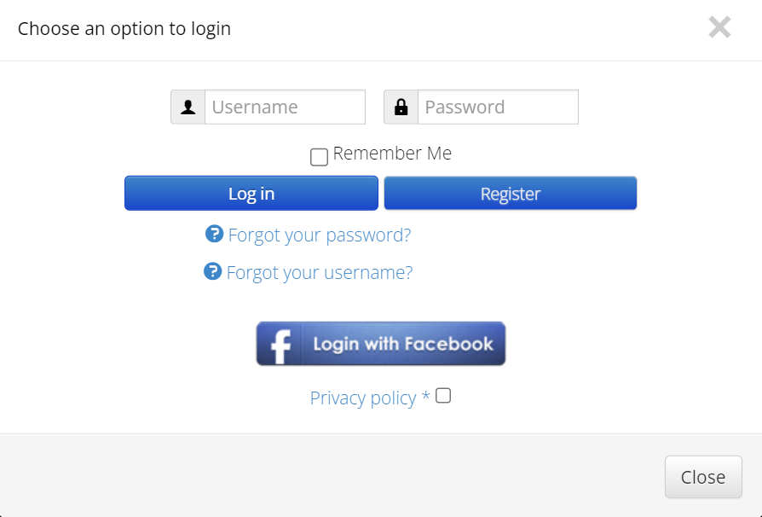This screenshot has height=517, width=762.
Task: Click the Facebook f logo icon
Action: click(278, 343)
